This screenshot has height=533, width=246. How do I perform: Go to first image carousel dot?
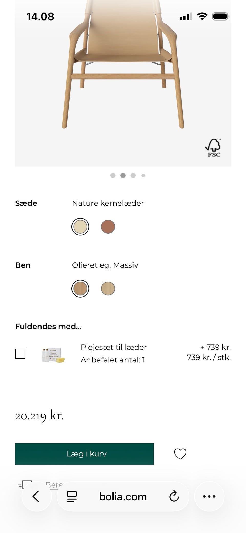pos(113,175)
